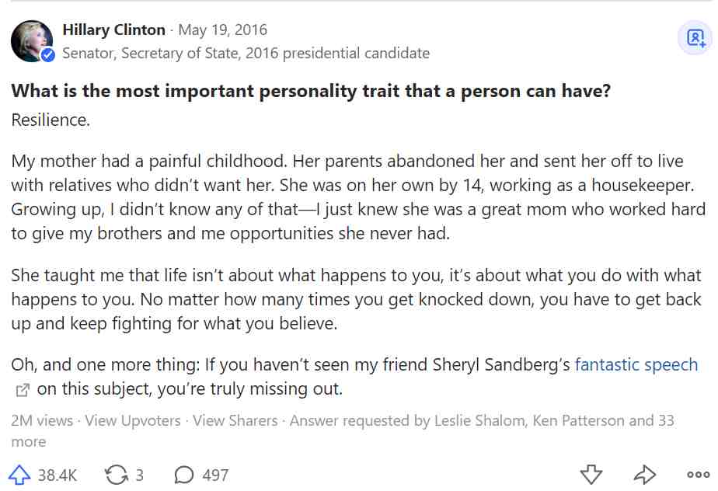Open Hillary Clinton's profile picture

click(x=32, y=40)
